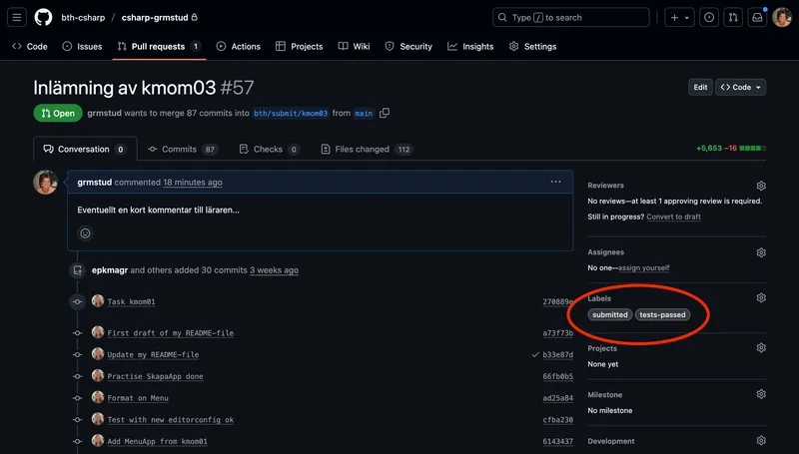Open Labels settings gear
The height and width of the screenshot is (454, 799).
coord(761,297)
